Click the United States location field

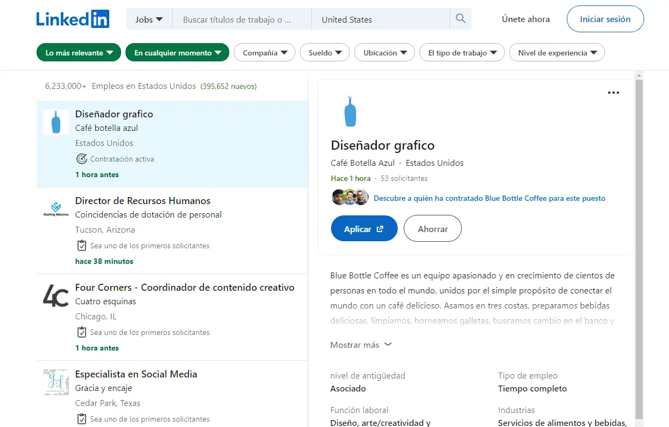click(380, 19)
